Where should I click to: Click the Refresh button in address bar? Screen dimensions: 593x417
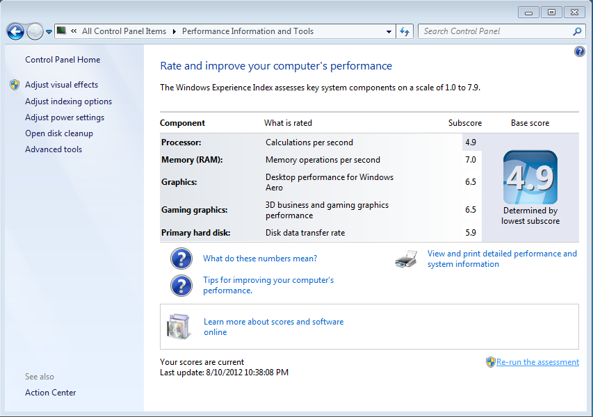point(405,31)
